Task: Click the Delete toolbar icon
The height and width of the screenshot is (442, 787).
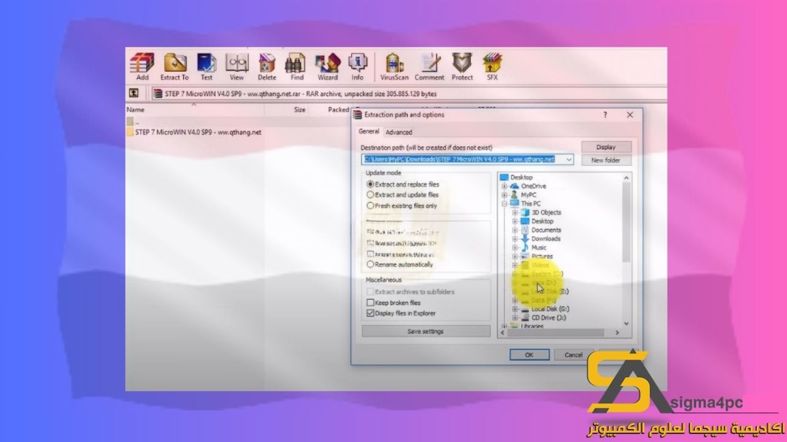Action: point(267,66)
